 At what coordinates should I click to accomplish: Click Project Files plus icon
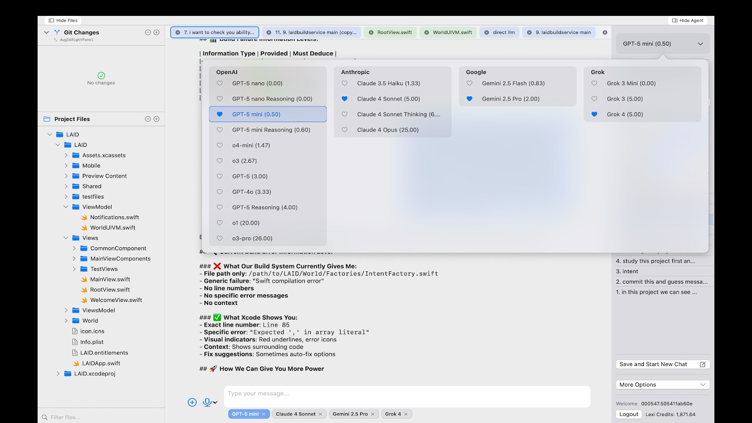pyautogui.click(x=156, y=119)
